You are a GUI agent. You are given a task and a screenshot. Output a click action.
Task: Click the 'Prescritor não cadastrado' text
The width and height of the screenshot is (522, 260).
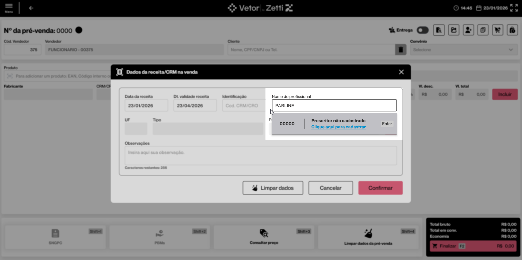coord(338,121)
